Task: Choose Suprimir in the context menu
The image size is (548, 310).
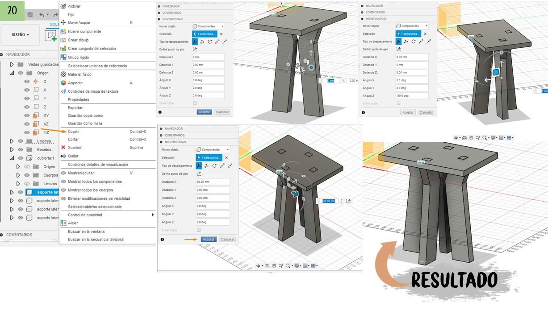Action: pos(75,147)
